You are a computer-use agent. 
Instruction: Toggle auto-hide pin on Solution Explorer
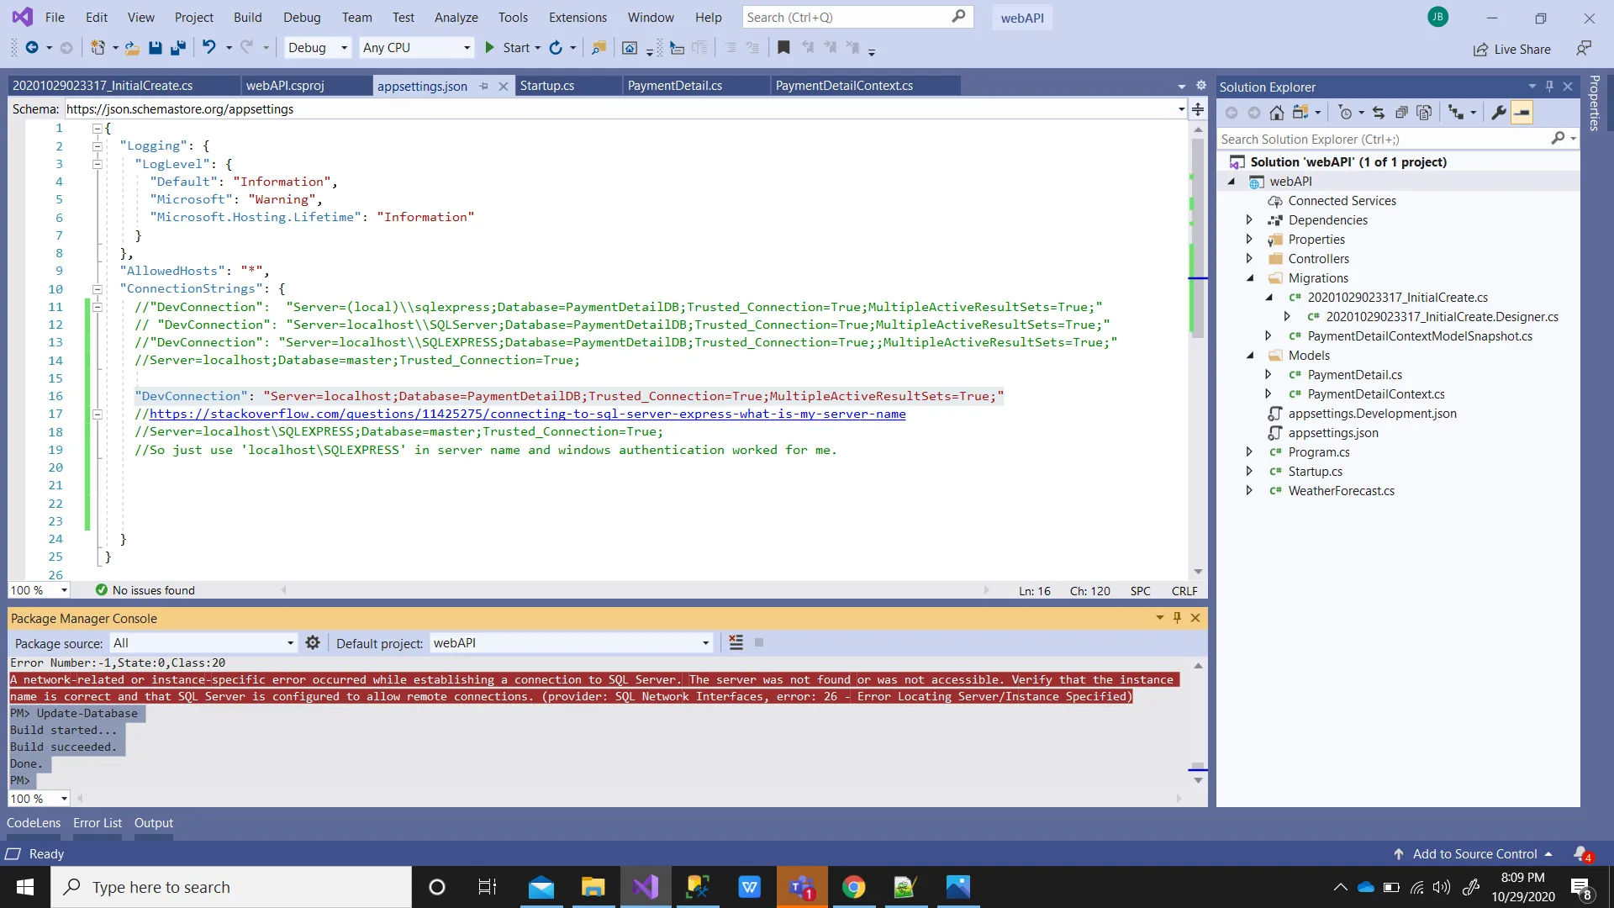coord(1549,87)
